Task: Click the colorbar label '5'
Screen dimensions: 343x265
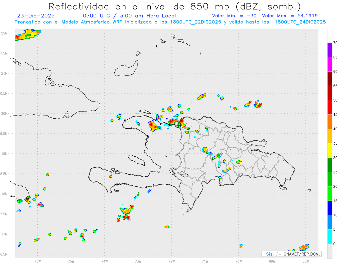Action: (x=334, y=230)
